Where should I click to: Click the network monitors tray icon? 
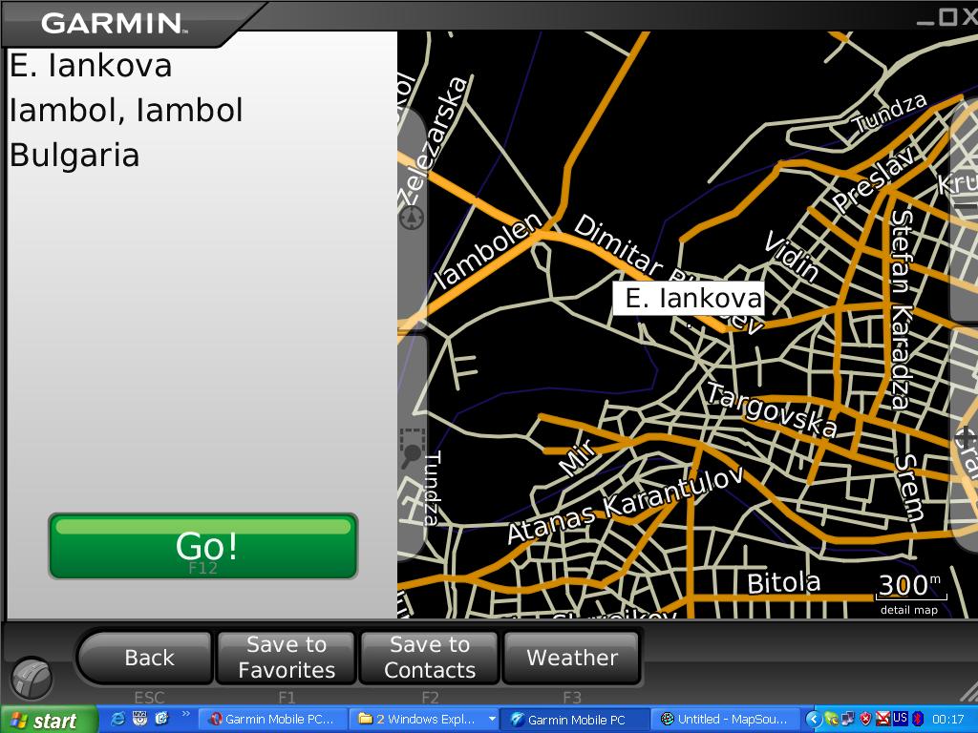tap(848, 720)
